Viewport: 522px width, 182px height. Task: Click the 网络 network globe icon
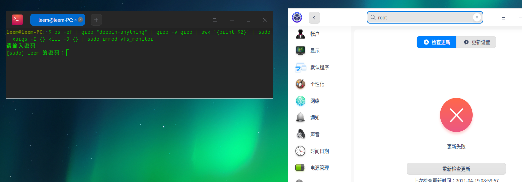click(300, 101)
